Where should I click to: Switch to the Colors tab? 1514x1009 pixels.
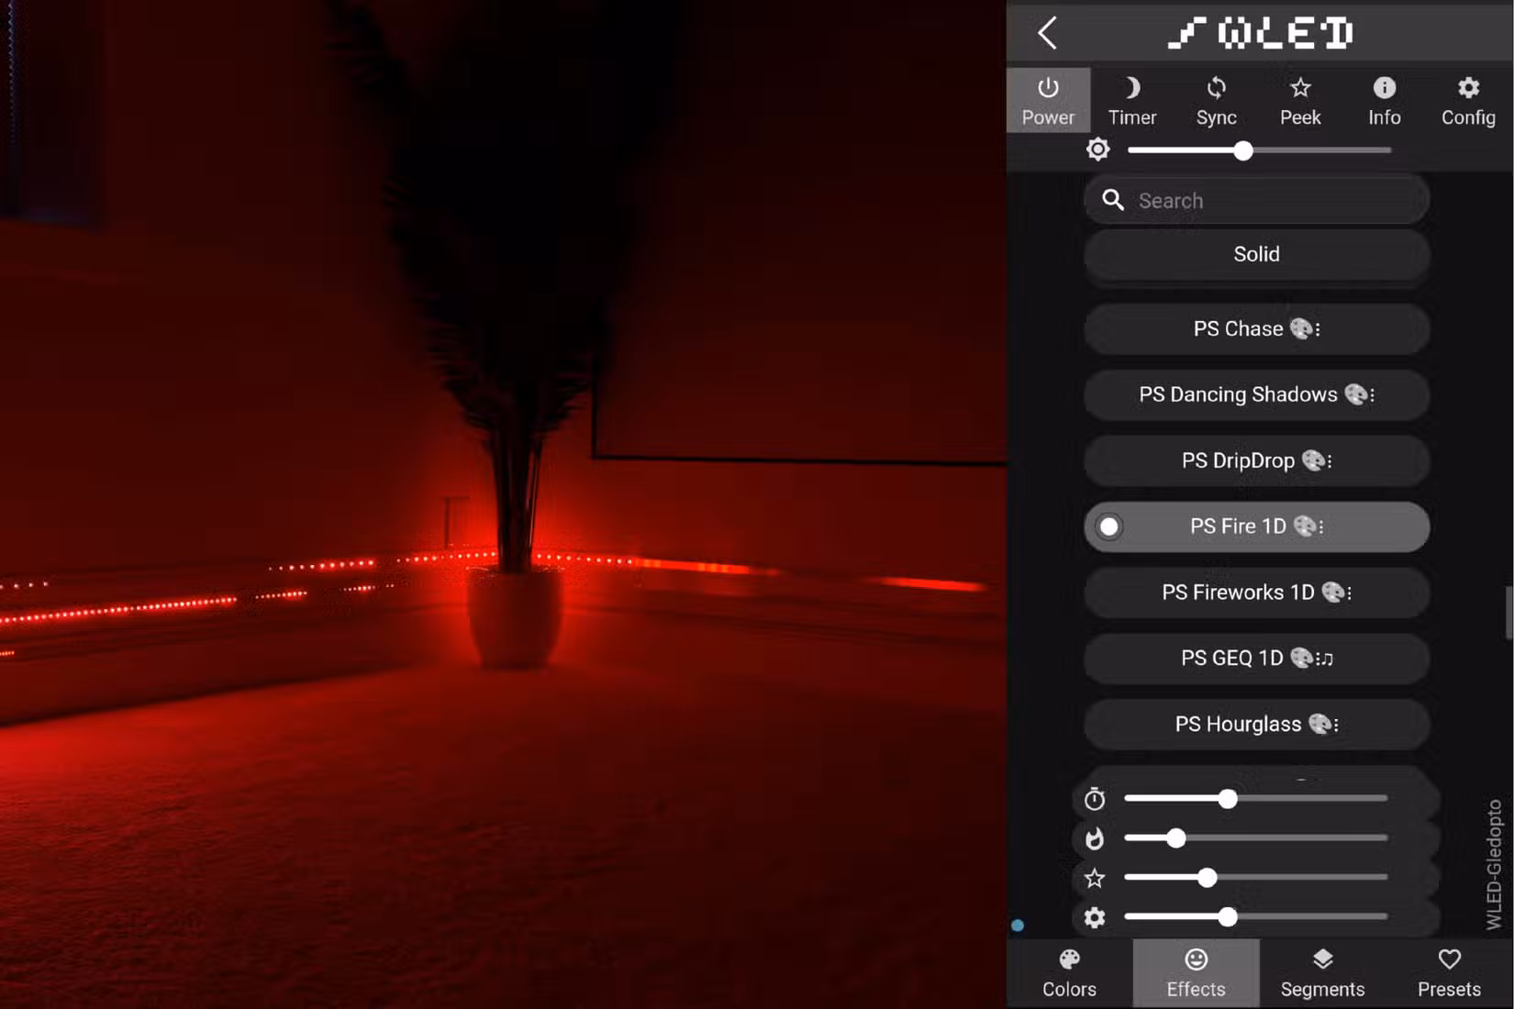(x=1069, y=973)
